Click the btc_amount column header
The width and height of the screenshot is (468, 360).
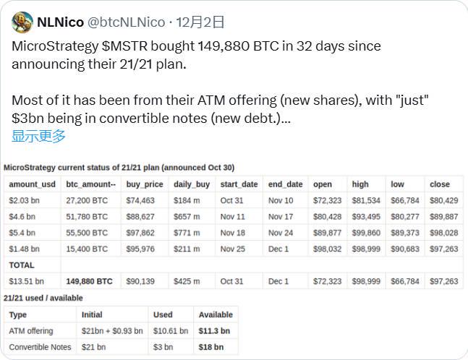click(90, 184)
